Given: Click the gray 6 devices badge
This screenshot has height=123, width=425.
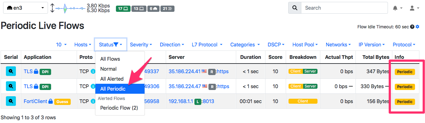Looking at the screenshot, I should [x=153, y=9].
